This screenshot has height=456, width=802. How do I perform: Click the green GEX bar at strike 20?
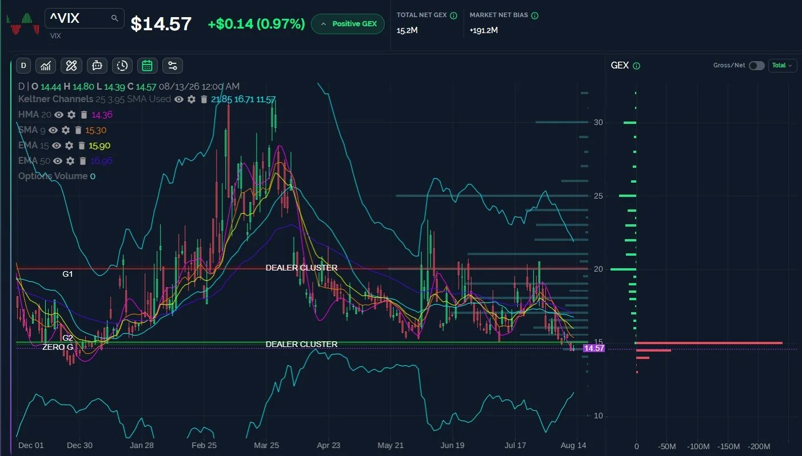point(623,269)
